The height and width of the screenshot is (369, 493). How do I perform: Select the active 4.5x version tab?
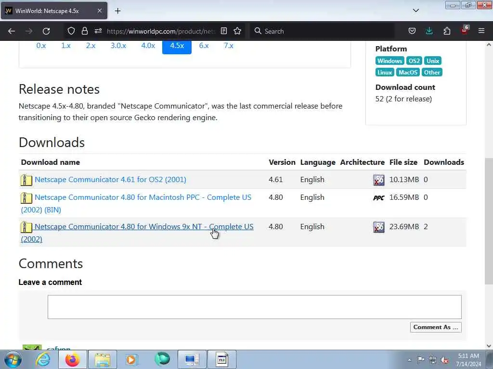(177, 47)
